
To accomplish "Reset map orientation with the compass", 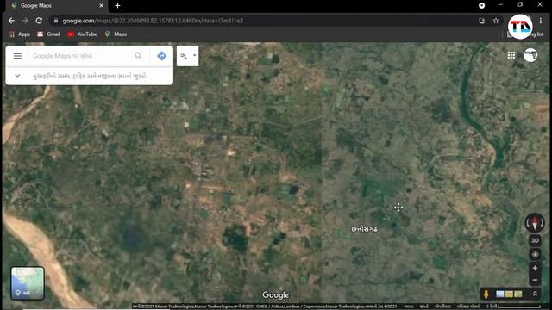I will pyautogui.click(x=535, y=223).
